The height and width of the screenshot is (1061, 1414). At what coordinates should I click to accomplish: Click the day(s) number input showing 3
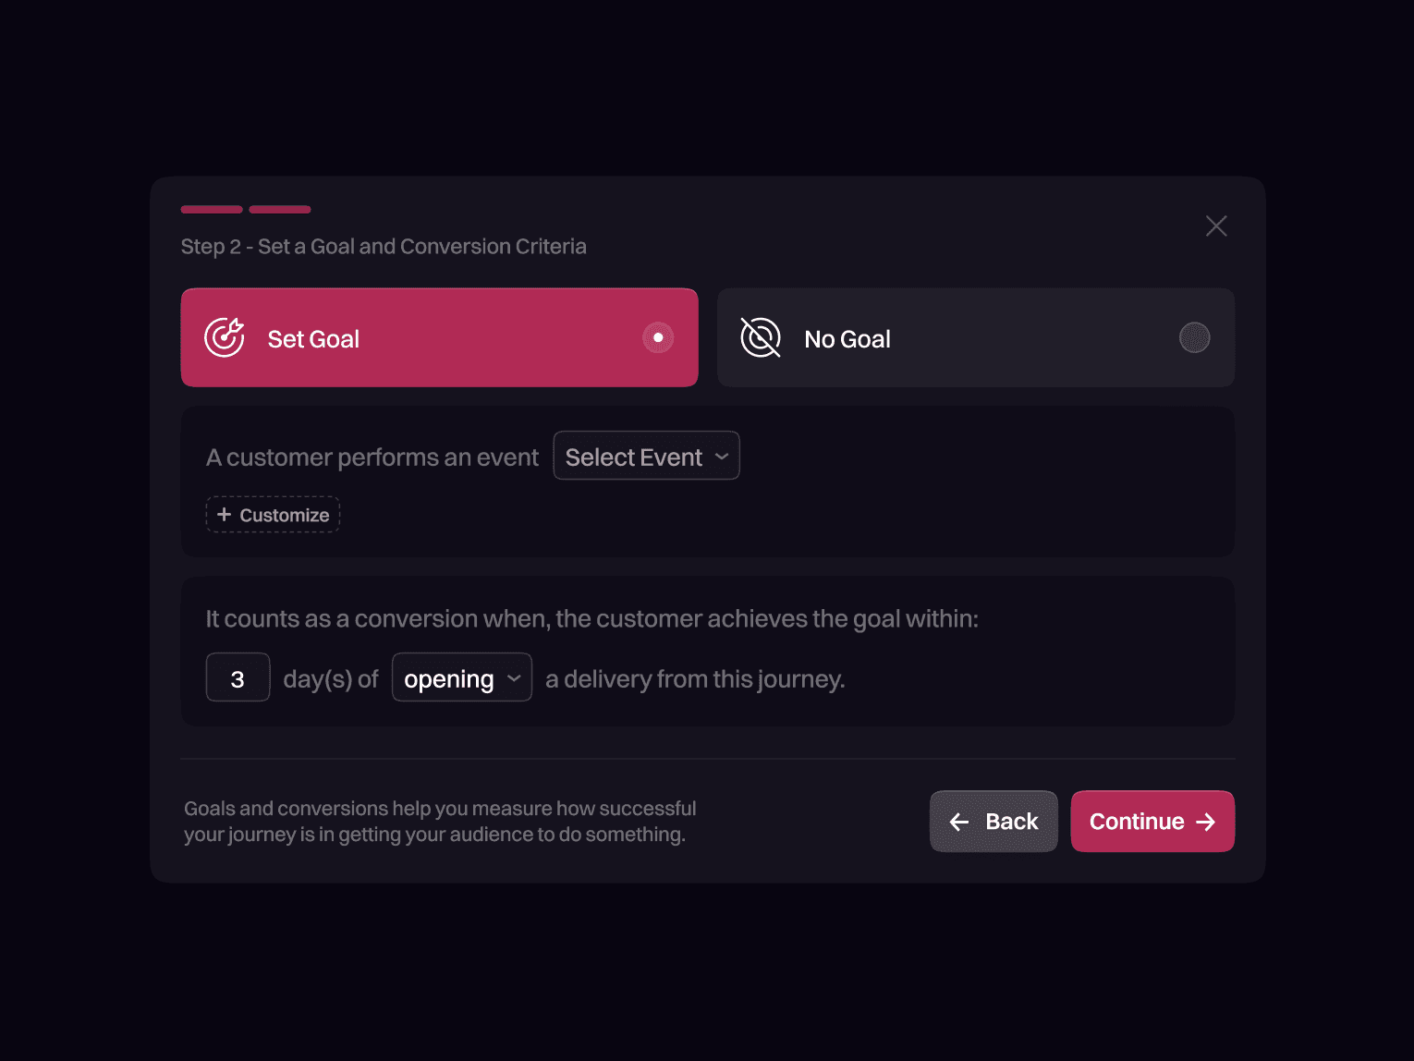tap(238, 677)
